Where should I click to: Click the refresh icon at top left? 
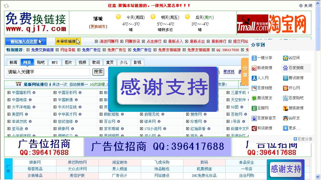[6, 6]
